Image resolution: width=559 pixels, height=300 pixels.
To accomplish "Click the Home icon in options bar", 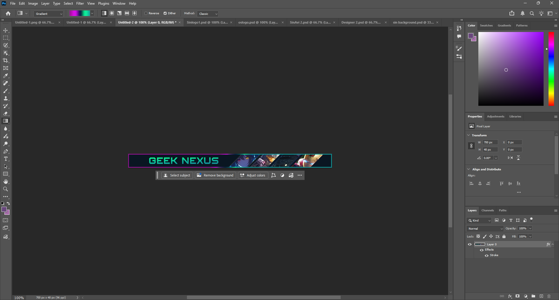I will [8, 13].
